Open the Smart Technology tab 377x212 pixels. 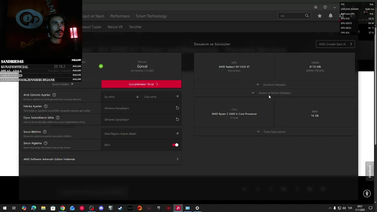click(x=151, y=16)
